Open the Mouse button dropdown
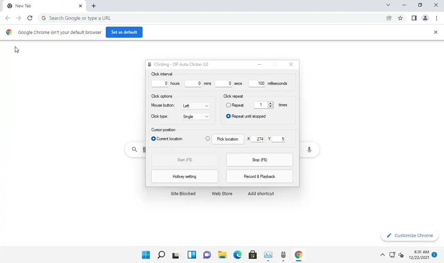This screenshot has height=263, width=444. [x=196, y=106]
